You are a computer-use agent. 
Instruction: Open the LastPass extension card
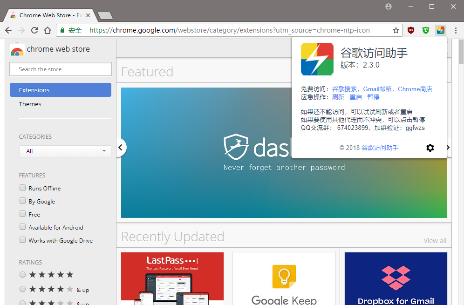172,278
